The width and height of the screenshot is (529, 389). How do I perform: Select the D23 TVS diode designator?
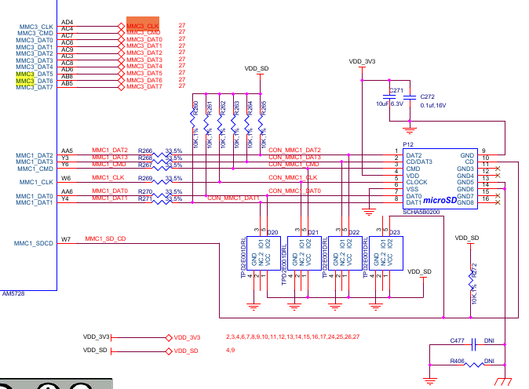click(x=395, y=232)
